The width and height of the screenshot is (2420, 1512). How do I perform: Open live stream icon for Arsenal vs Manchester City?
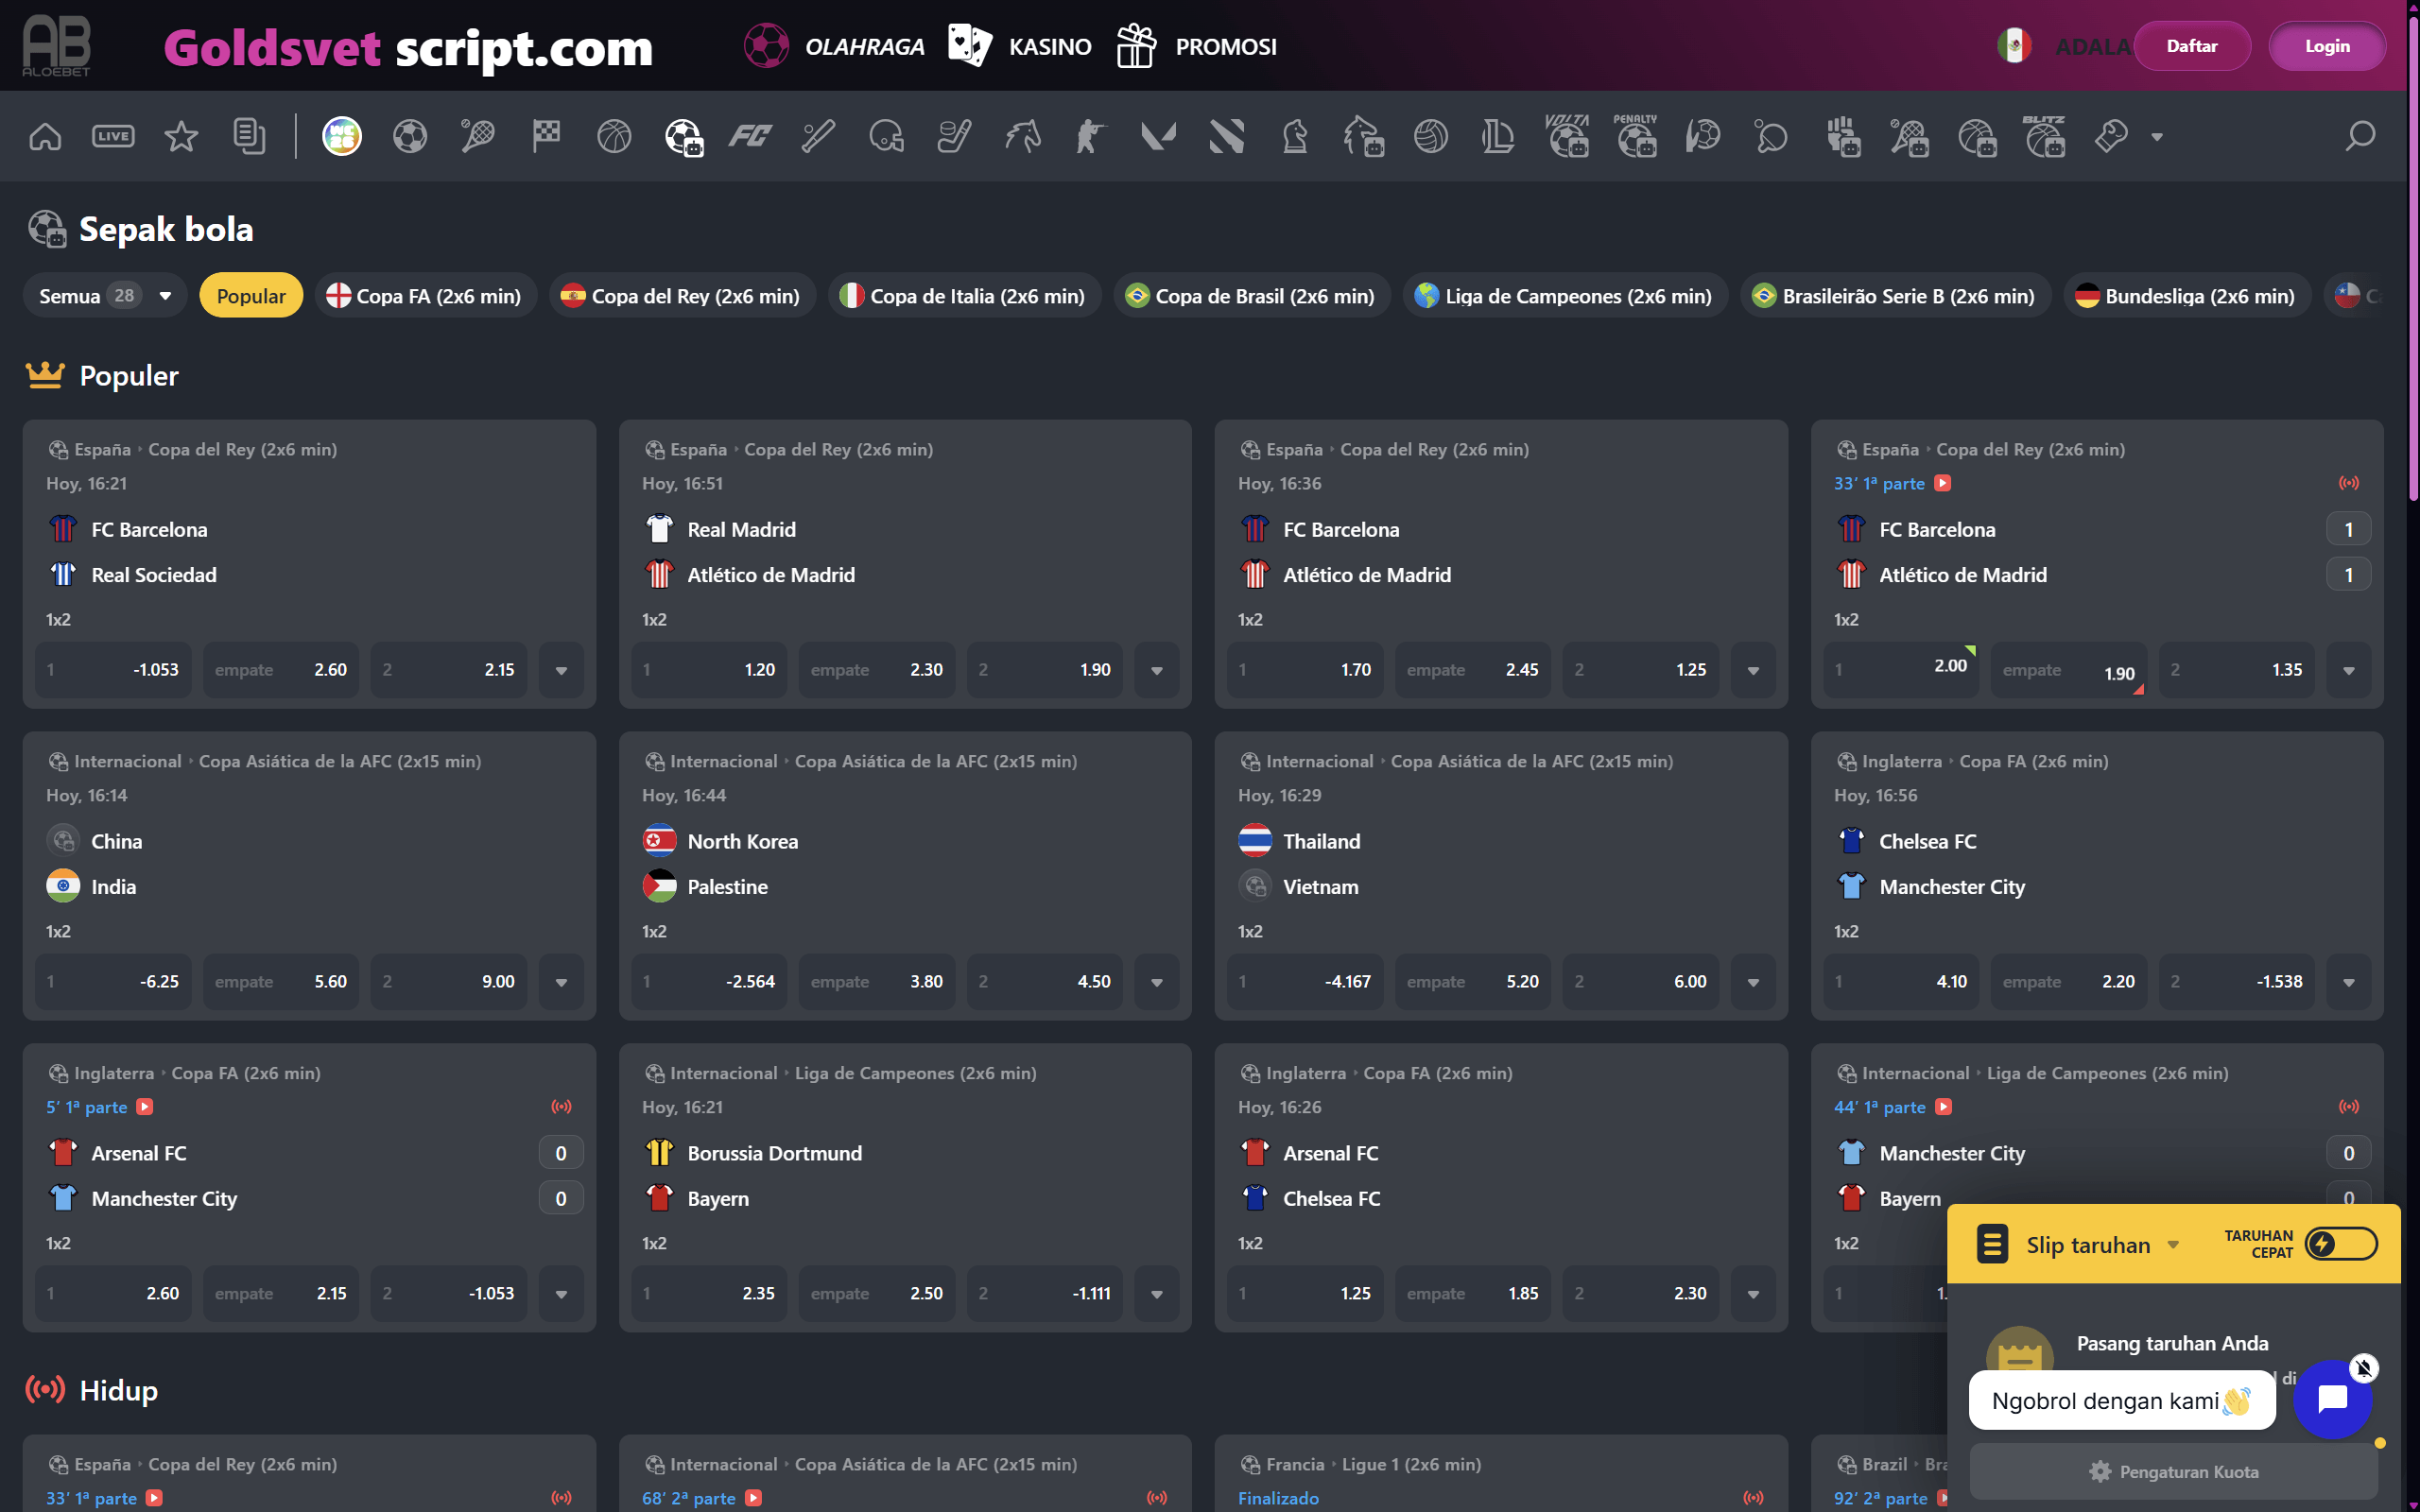point(144,1107)
